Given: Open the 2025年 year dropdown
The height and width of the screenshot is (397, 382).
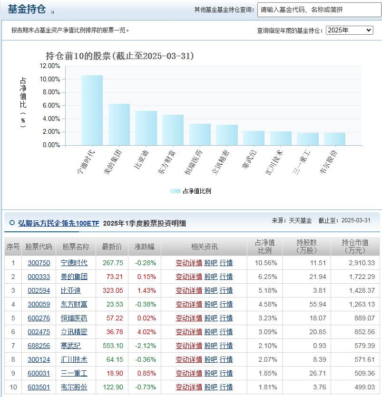Looking at the screenshot, I should pyautogui.click(x=349, y=30).
